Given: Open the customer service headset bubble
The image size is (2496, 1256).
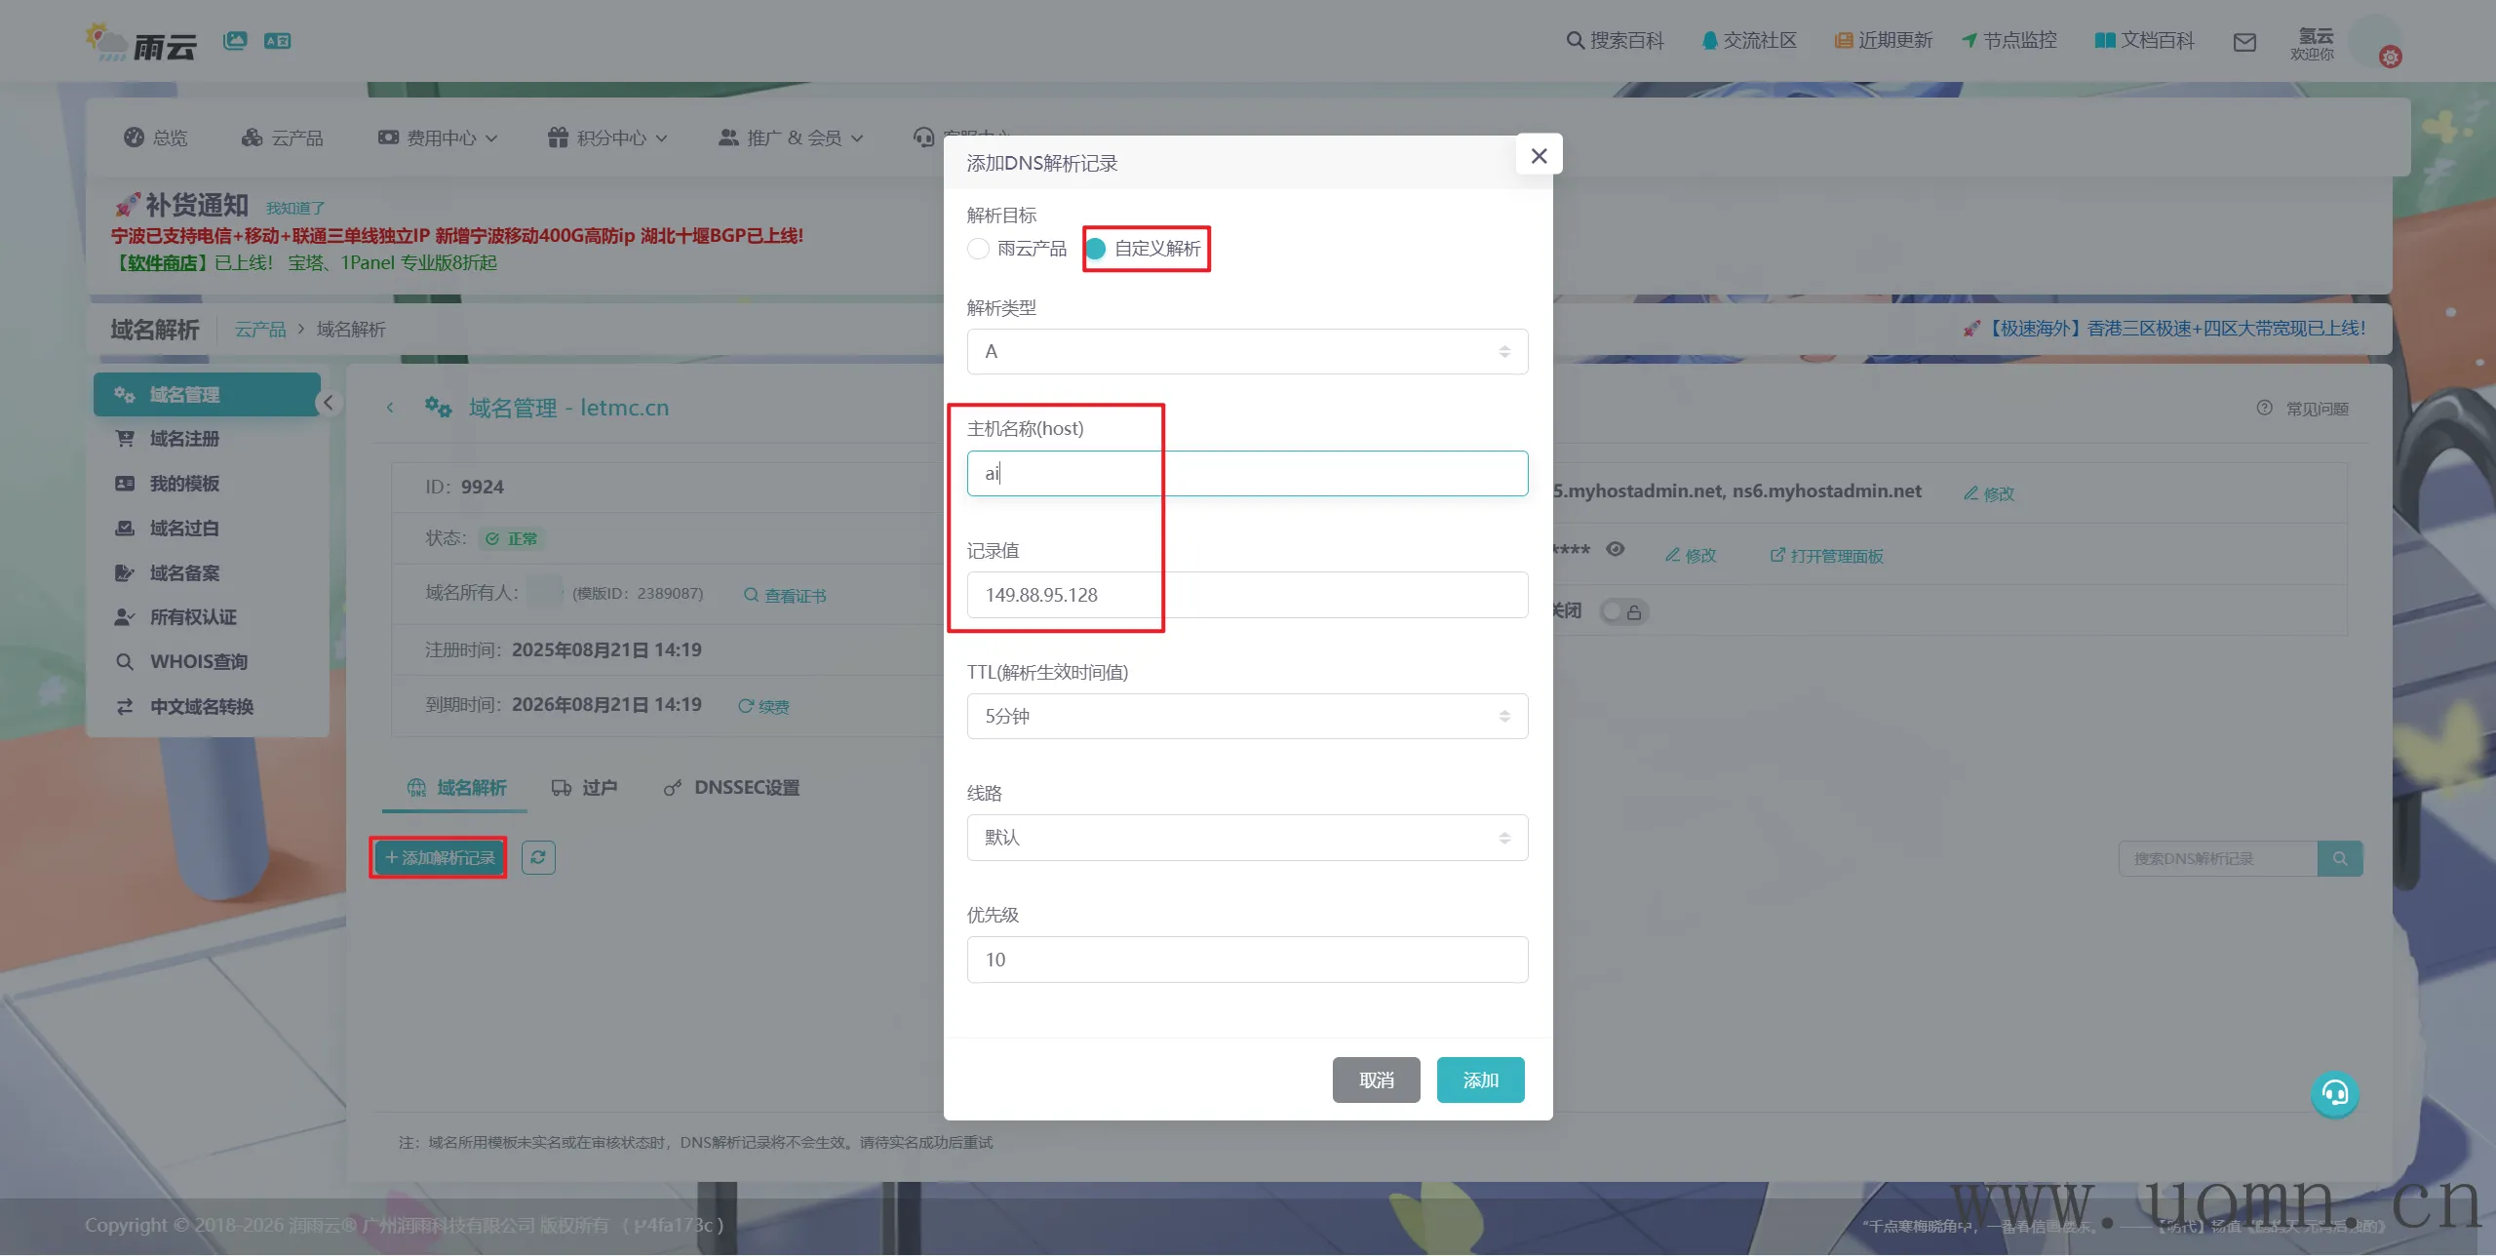Looking at the screenshot, I should coord(2334,1094).
